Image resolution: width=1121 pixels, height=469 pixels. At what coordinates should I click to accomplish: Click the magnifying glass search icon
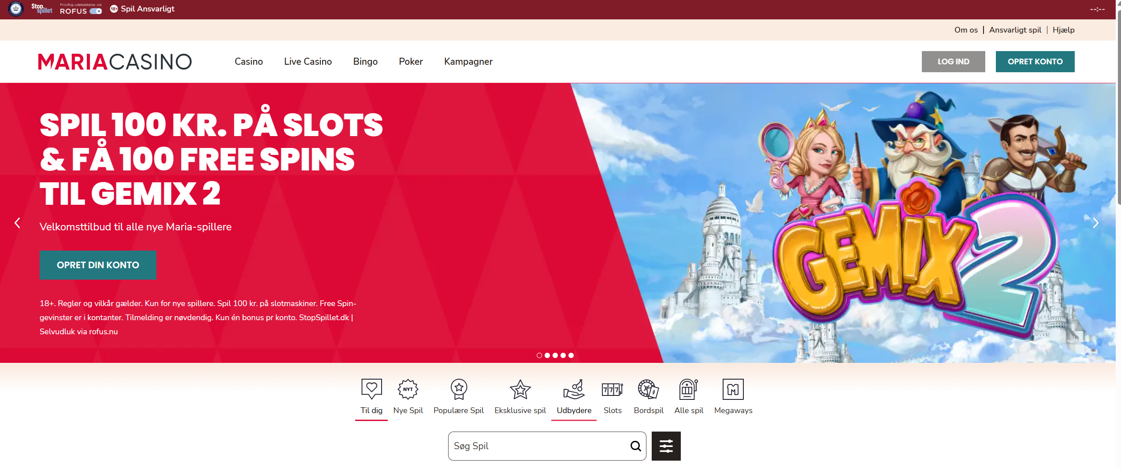[x=635, y=446]
